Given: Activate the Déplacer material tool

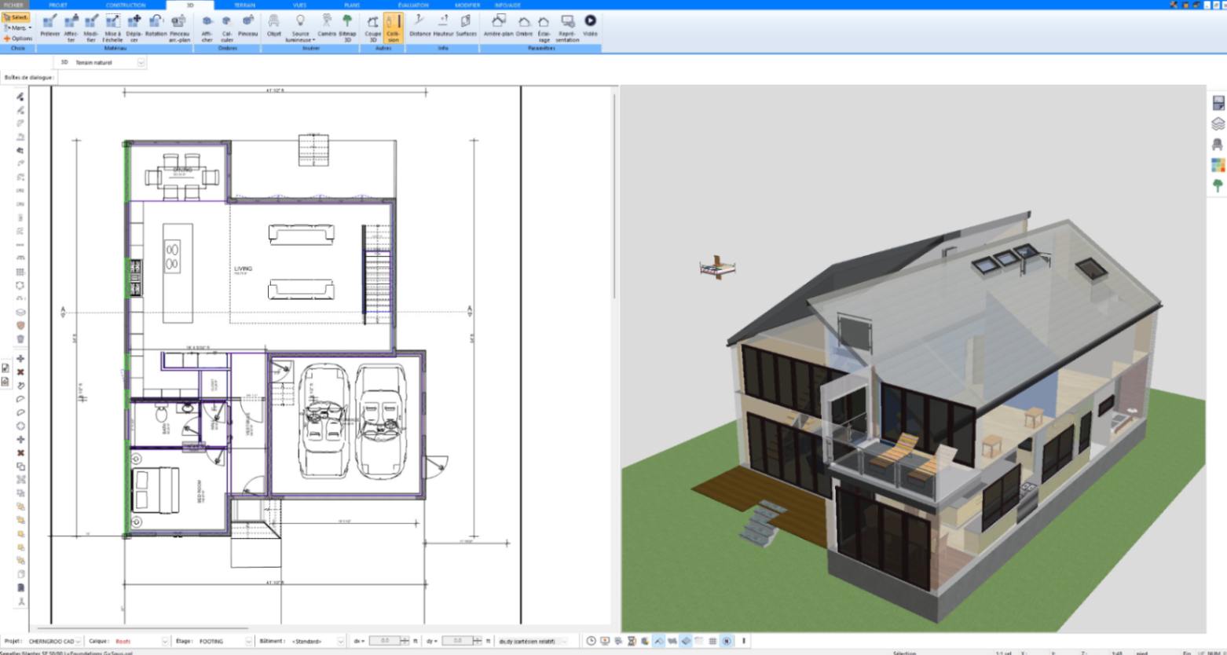Looking at the screenshot, I should click(134, 27).
